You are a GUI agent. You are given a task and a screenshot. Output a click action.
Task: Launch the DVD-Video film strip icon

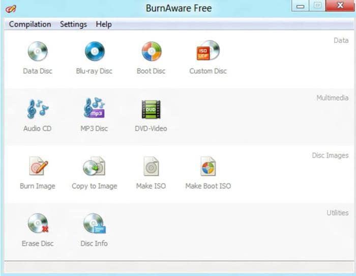[151, 109]
